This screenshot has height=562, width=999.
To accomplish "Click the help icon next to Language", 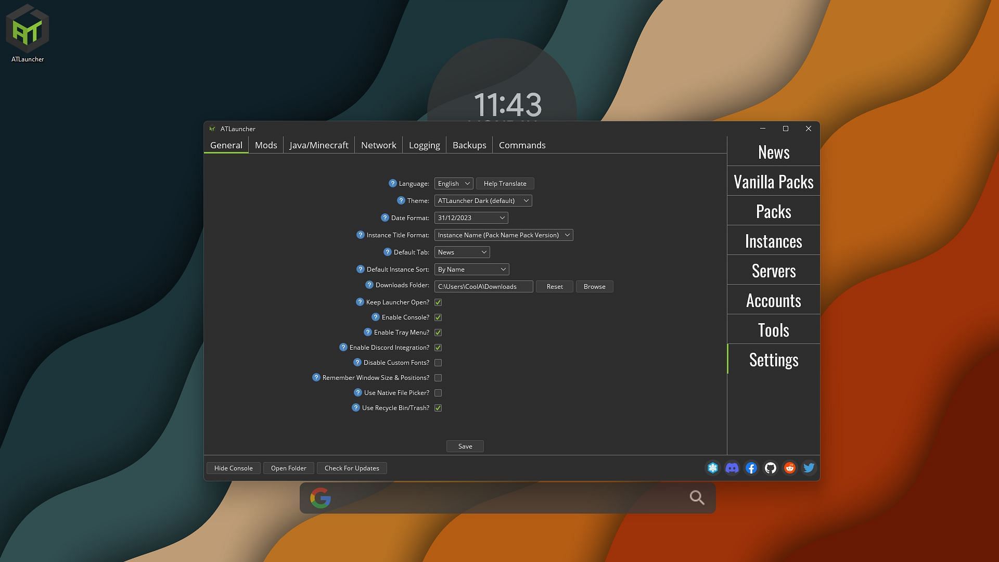I will coord(393,183).
